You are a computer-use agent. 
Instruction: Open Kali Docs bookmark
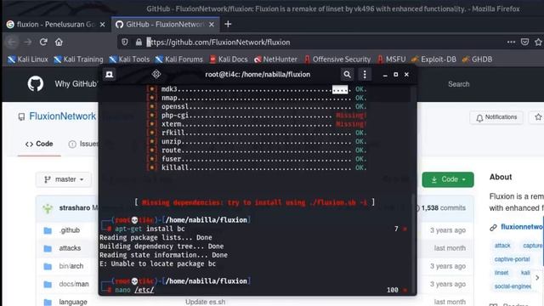229,59
